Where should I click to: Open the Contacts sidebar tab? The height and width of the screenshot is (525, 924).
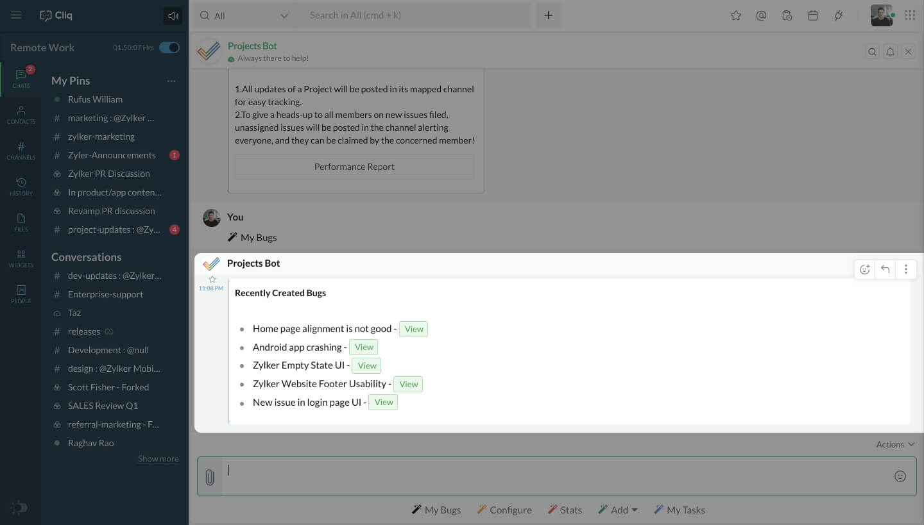click(21, 115)
